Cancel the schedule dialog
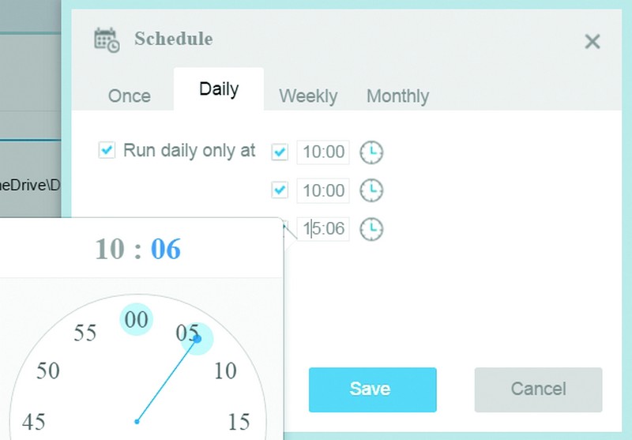Screen dimensions: 632x440 (539, 389)
